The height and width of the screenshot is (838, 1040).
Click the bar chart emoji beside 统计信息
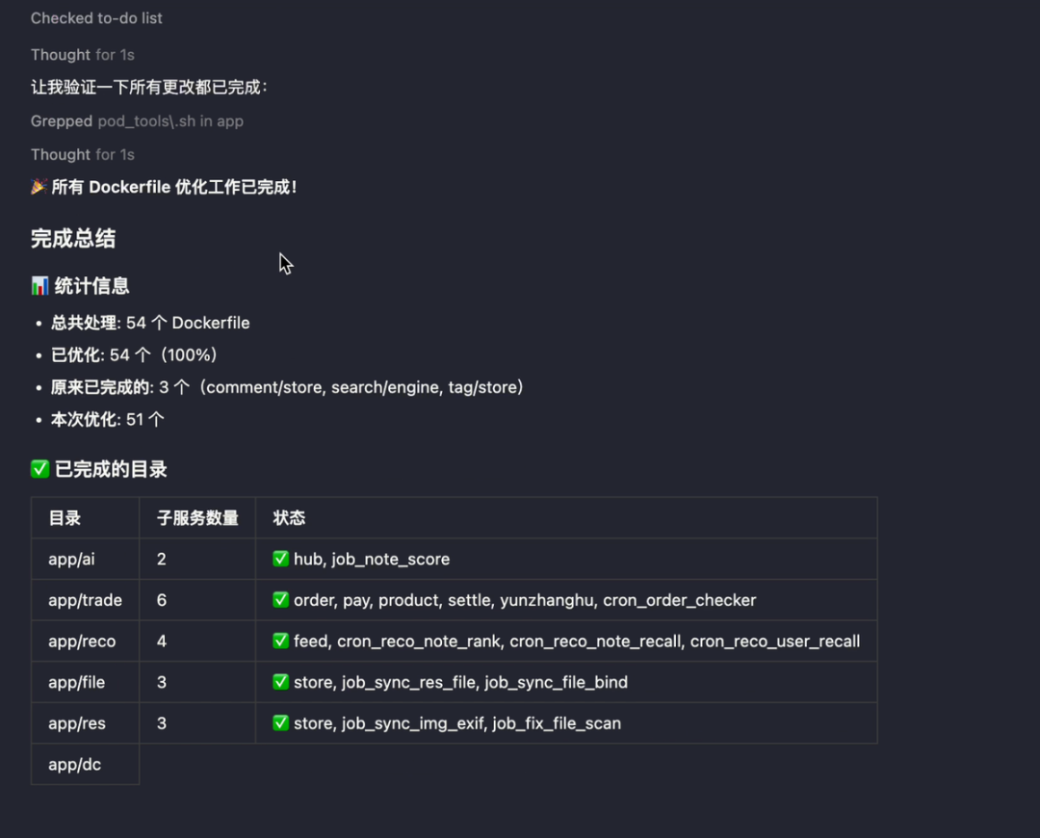click(39, 286)
